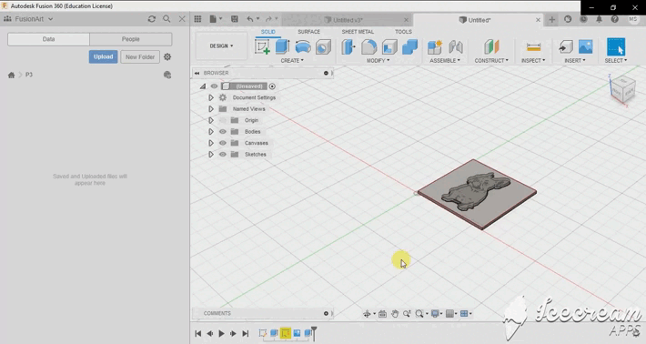The height and width of the screenshot is (344, 646).
Task: Save the document with floppy icon
Action: [235, 19]
